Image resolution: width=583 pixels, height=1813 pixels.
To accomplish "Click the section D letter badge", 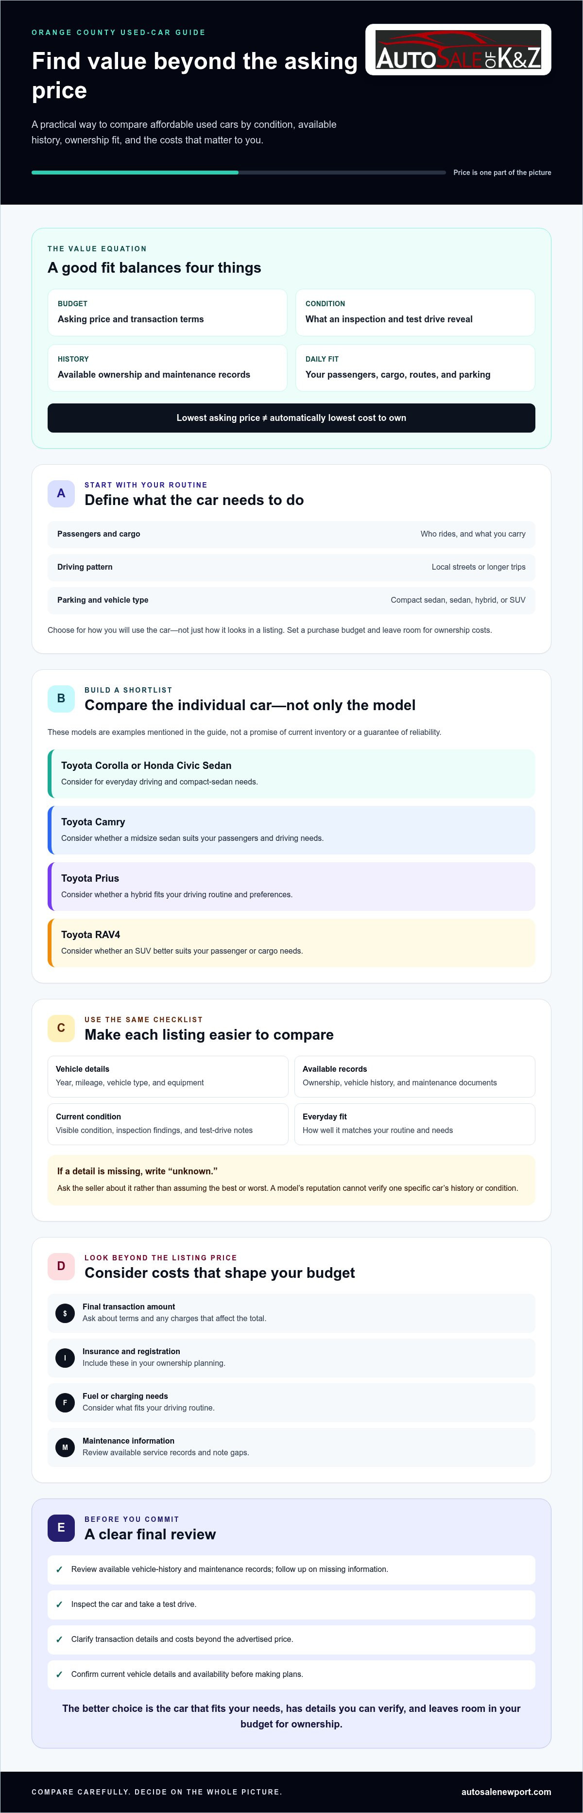I will click(x=61, y=1266).
